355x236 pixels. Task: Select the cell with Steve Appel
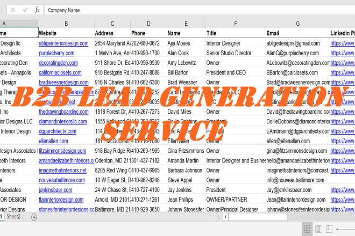186,180
